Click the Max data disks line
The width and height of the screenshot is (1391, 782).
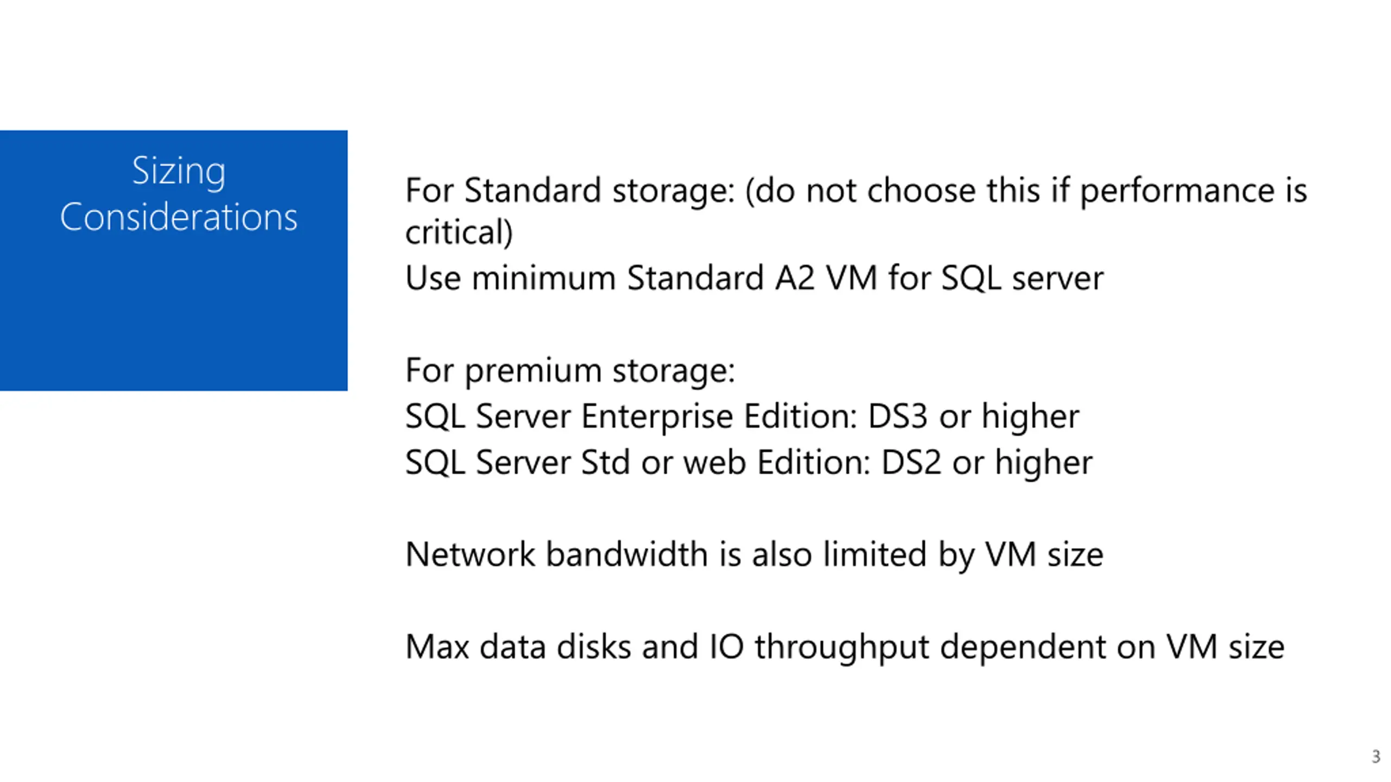[x=845, y=647]
